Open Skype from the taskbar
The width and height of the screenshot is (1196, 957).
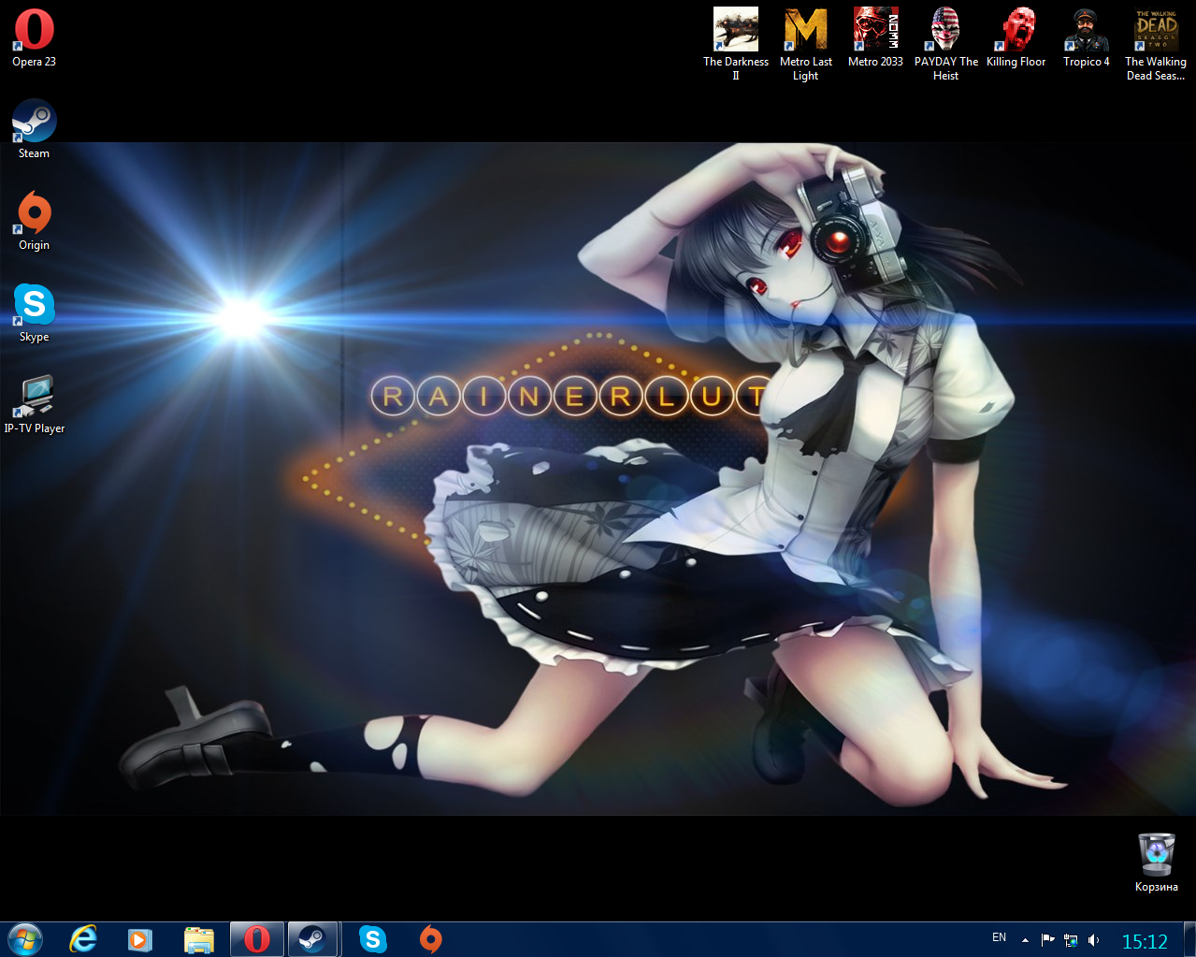click(373, 939)
